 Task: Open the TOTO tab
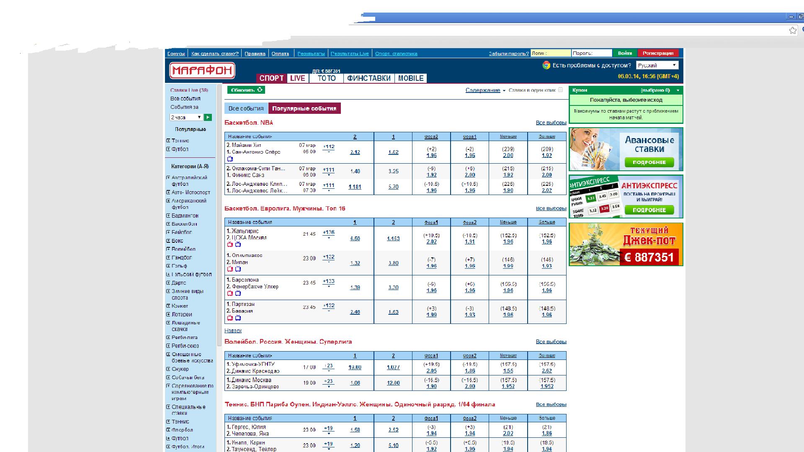click(327, 78)
